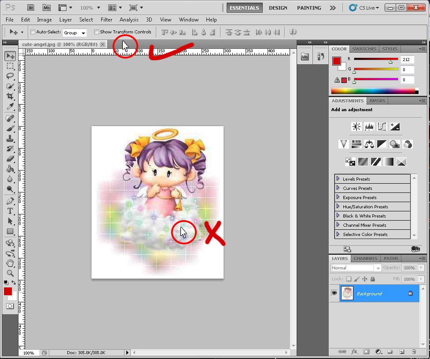
Task: Toggle Quick Mask mode
Action: click(x=10, y=306)
